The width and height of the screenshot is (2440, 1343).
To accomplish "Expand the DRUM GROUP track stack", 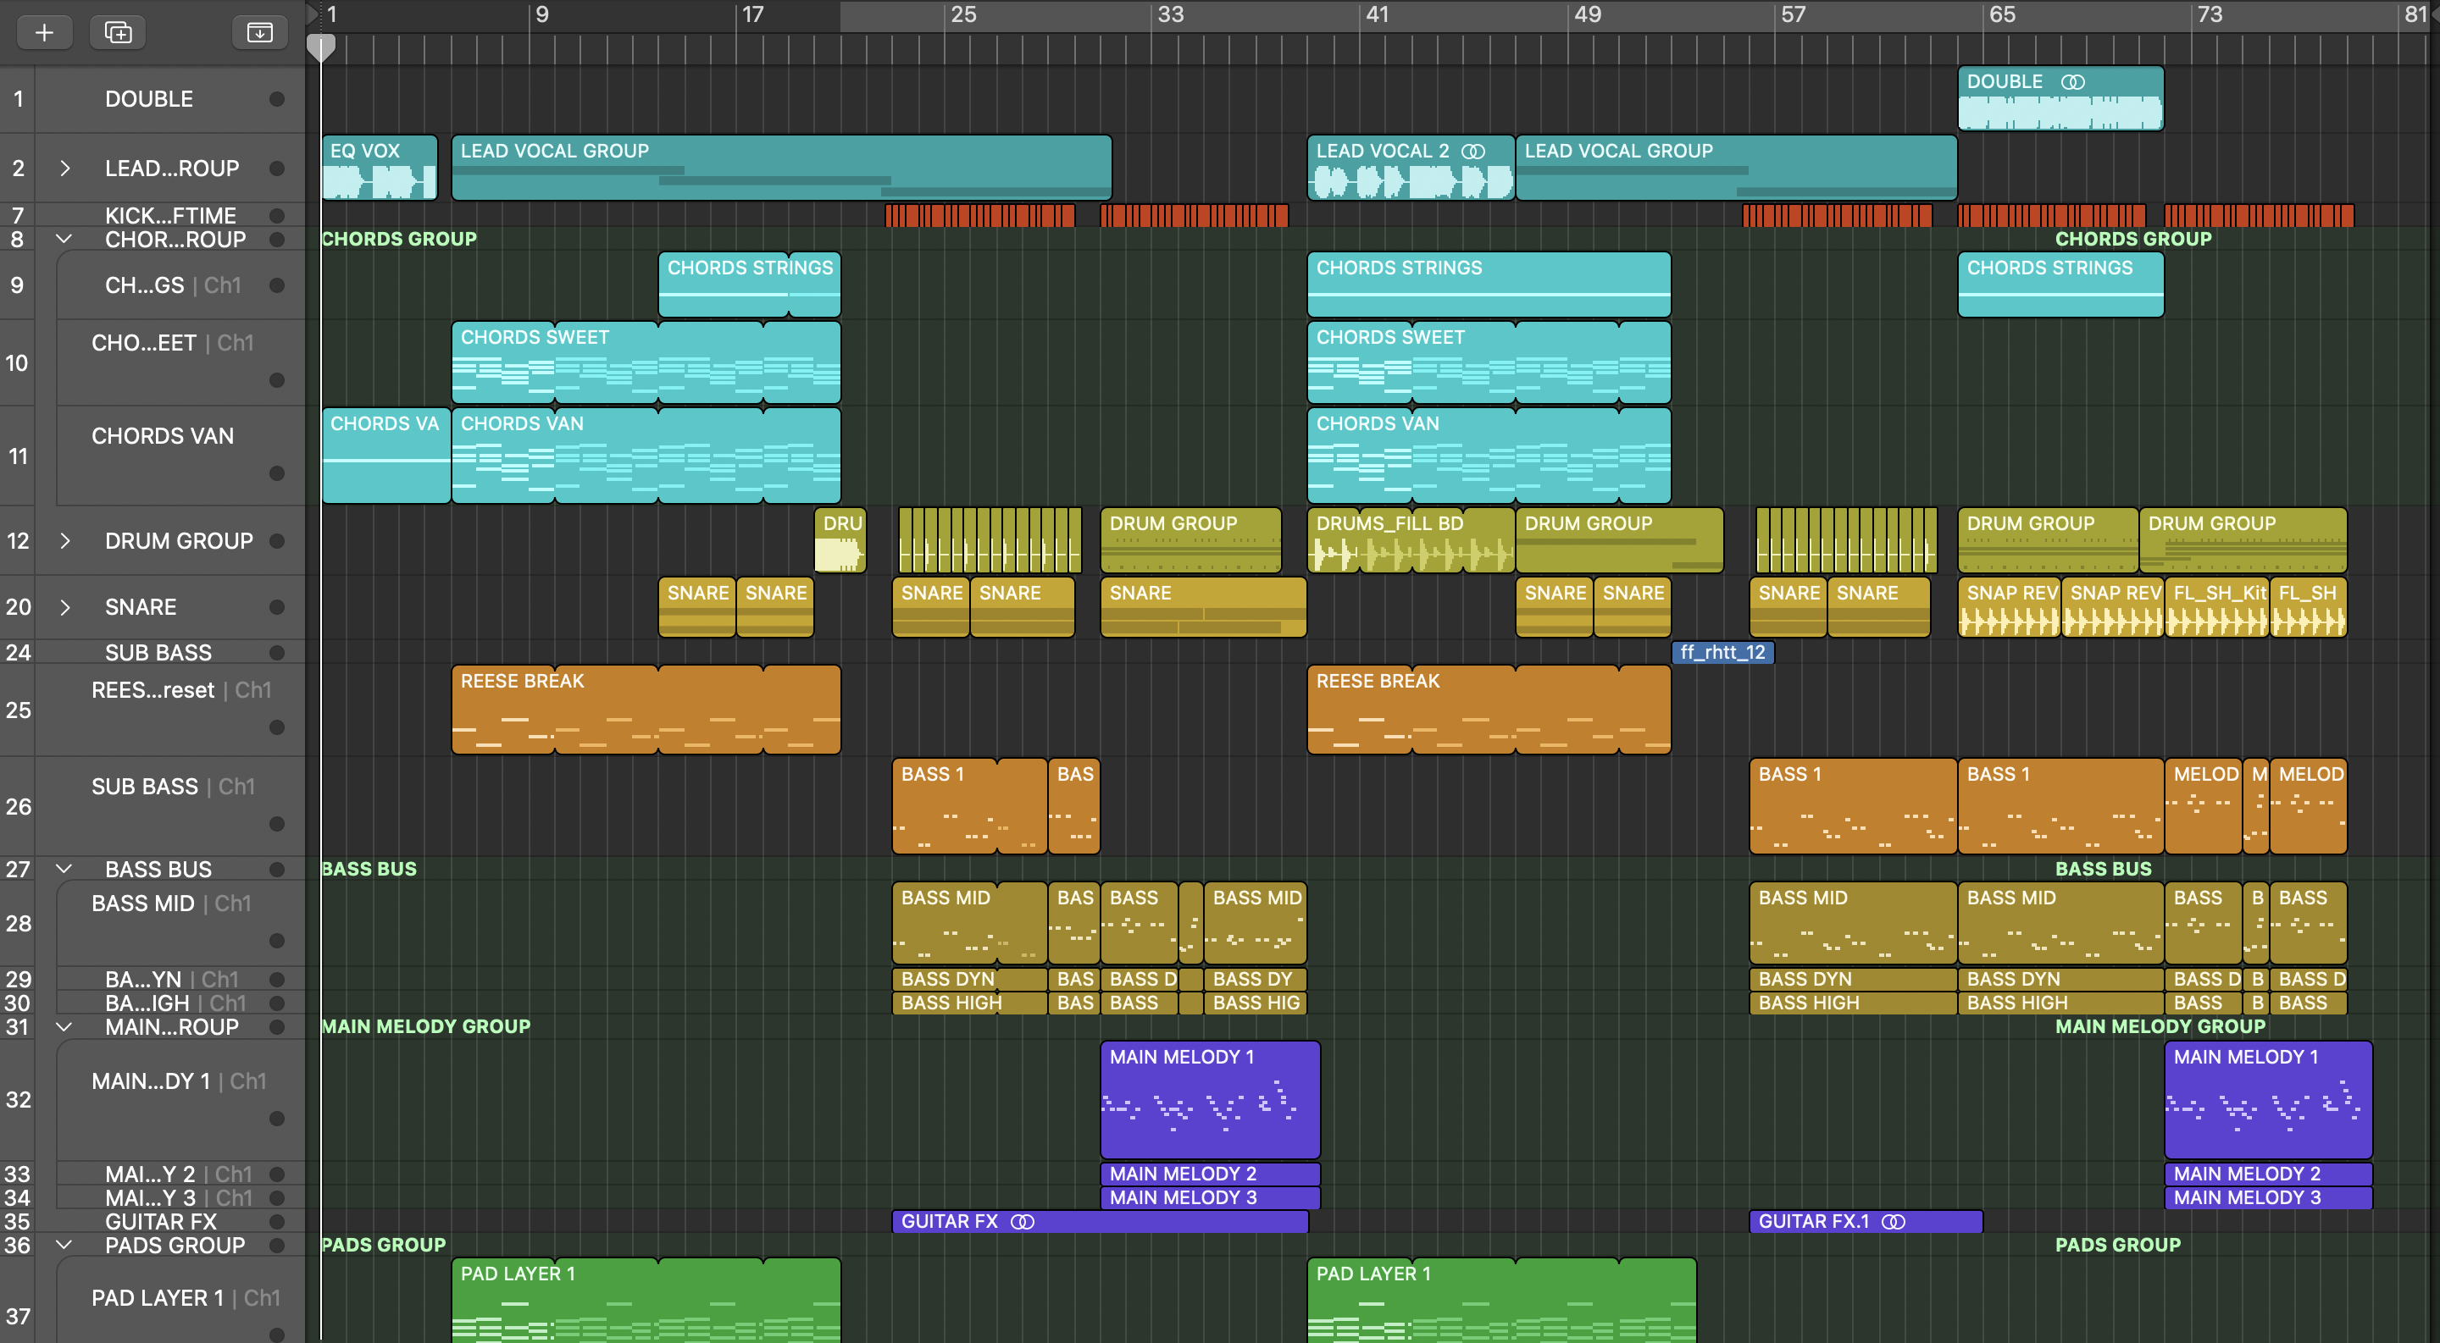I will coord(64,541).
